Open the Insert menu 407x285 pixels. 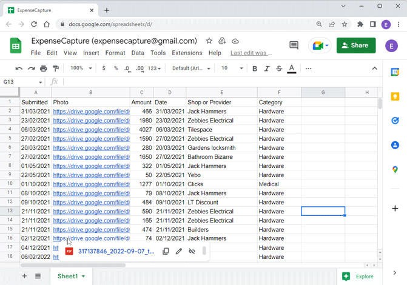(91, 53)
